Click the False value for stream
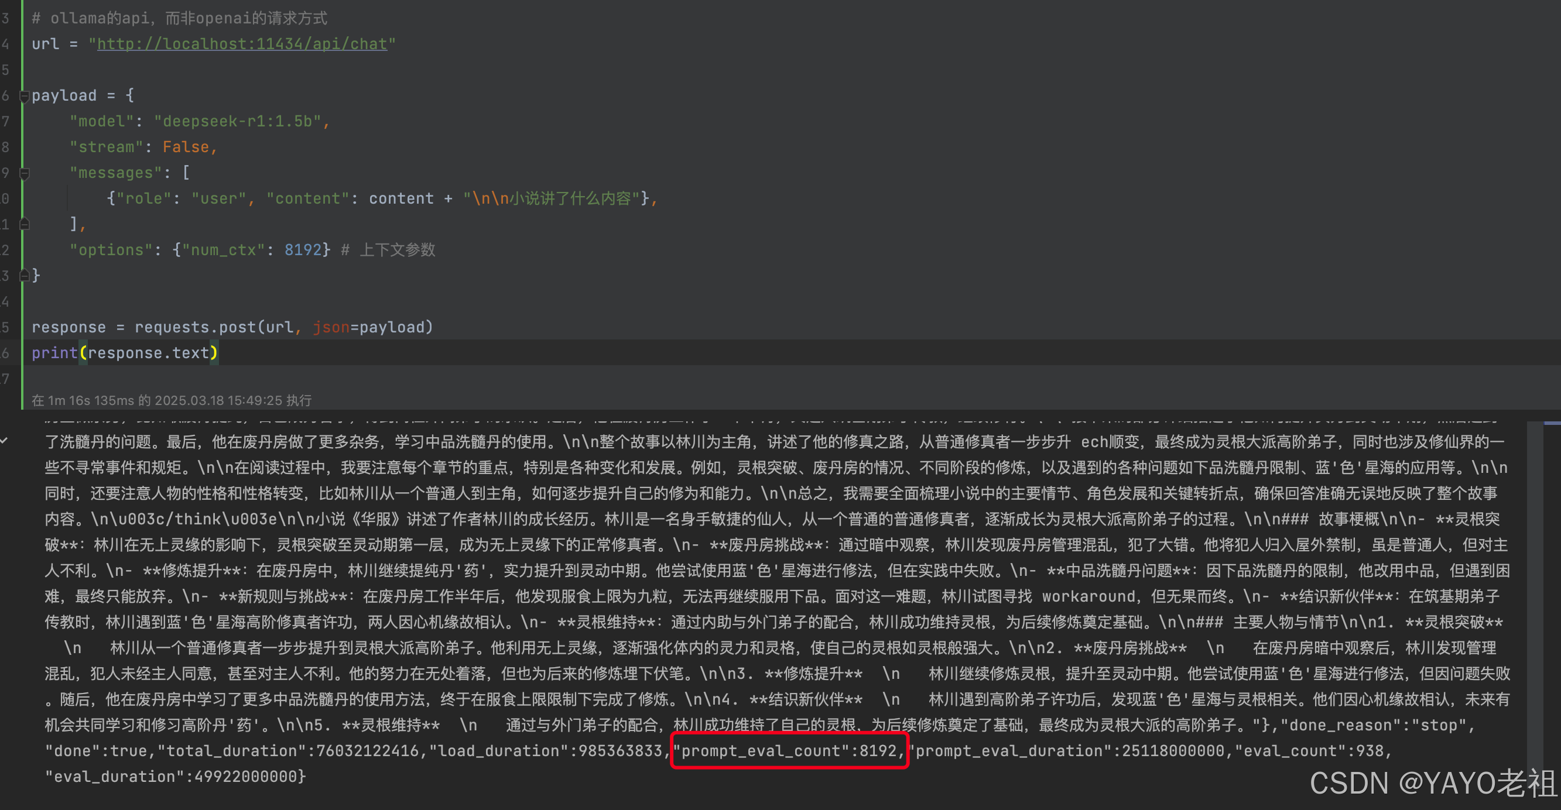The width and height of the screenshot is (1561, 810). pyautogui.click(x=186, y=147)
